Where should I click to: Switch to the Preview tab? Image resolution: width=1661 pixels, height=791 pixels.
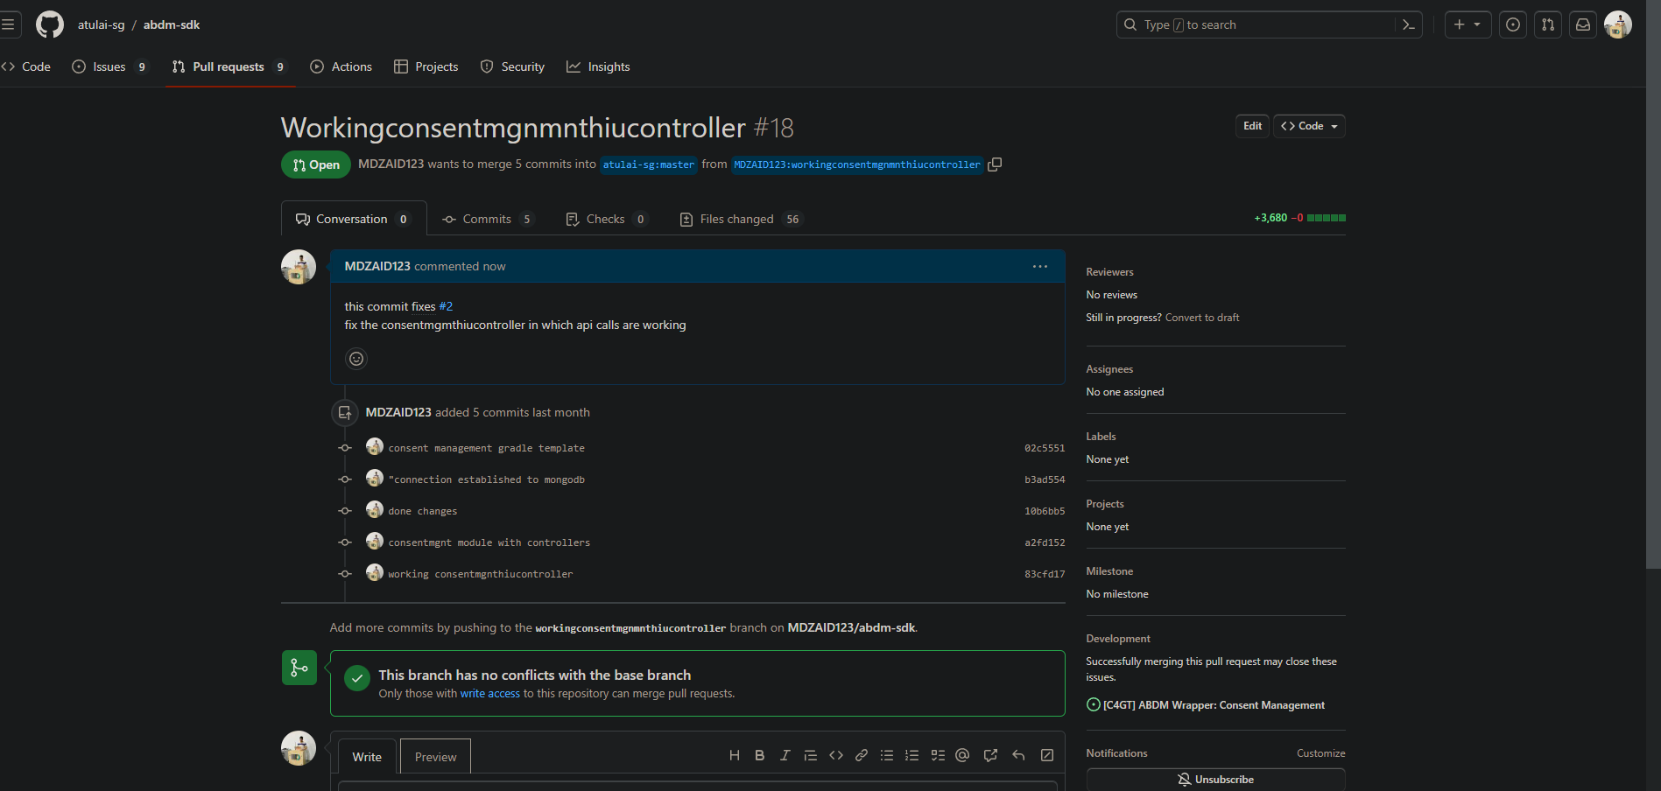pos(435,757)
